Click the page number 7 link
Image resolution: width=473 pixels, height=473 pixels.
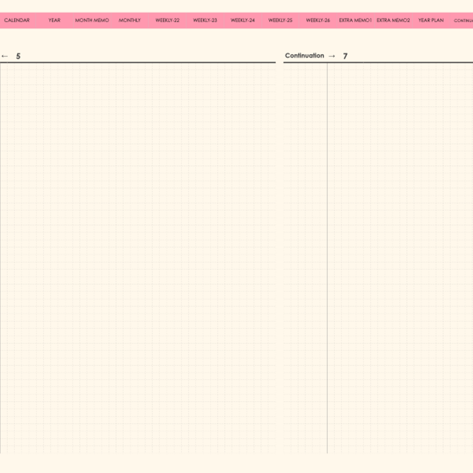pos(345,56)
